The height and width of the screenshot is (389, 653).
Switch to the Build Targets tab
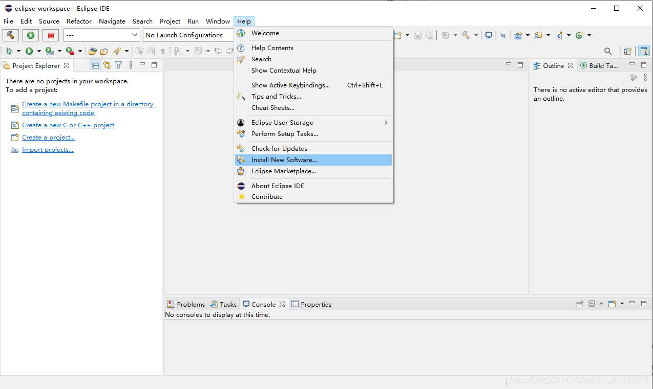pos(599,65)
